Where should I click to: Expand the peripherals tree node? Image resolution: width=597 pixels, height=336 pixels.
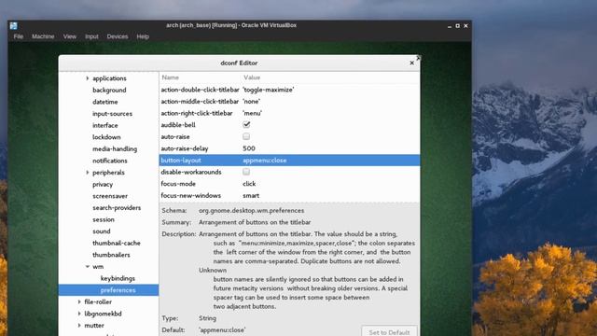pos(87,172)
